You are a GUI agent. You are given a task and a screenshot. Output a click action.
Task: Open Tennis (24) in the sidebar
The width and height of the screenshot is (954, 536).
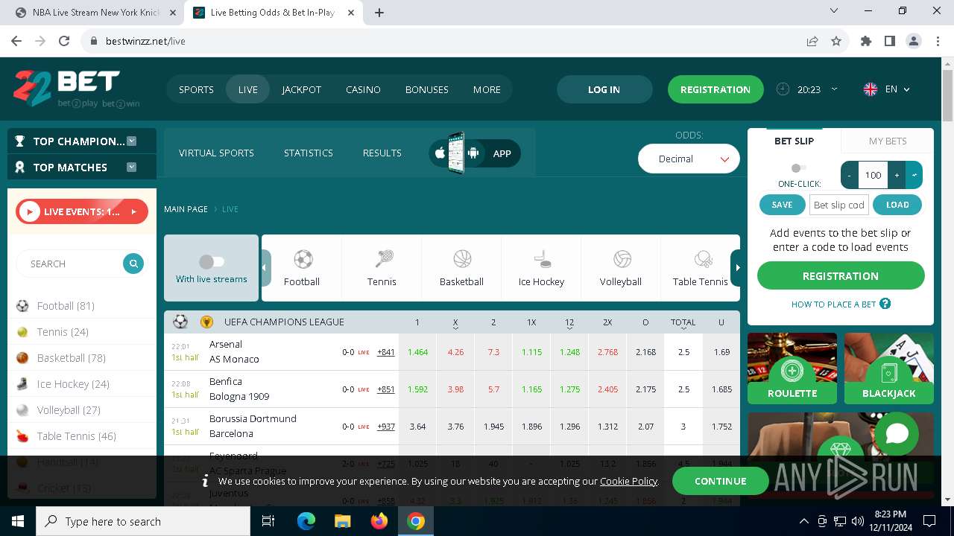click(x=63, y=332)
